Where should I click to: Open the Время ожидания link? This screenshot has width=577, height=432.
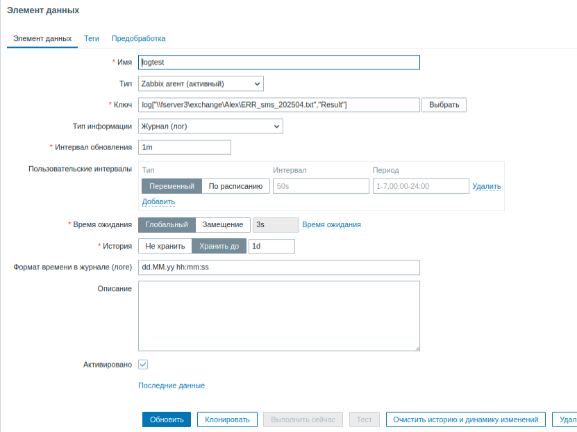[x=331, y=224]
